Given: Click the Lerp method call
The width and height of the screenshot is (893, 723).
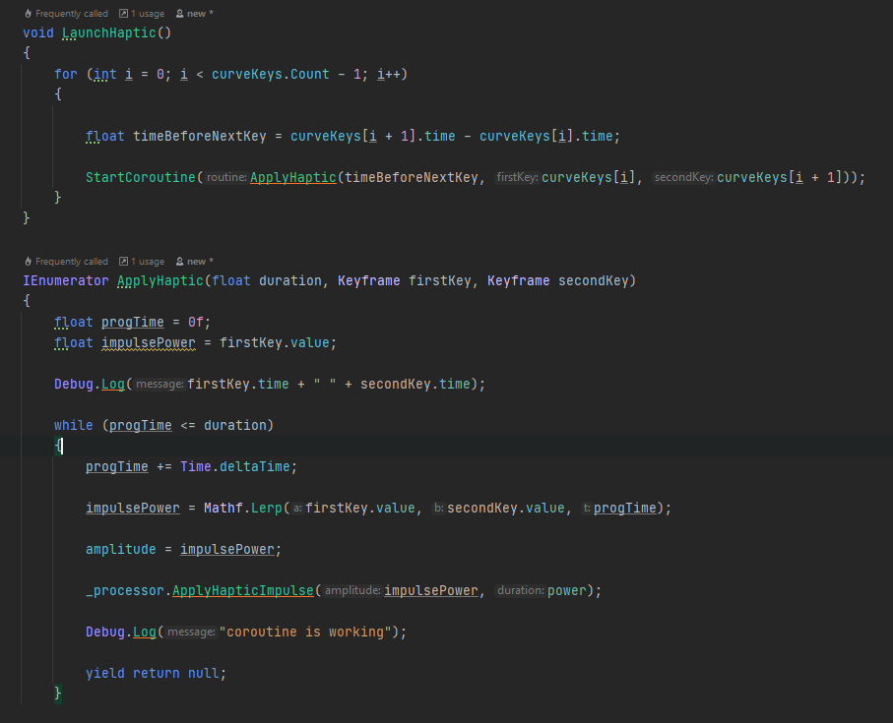Looking at the screenshot, I should (267, 508).
